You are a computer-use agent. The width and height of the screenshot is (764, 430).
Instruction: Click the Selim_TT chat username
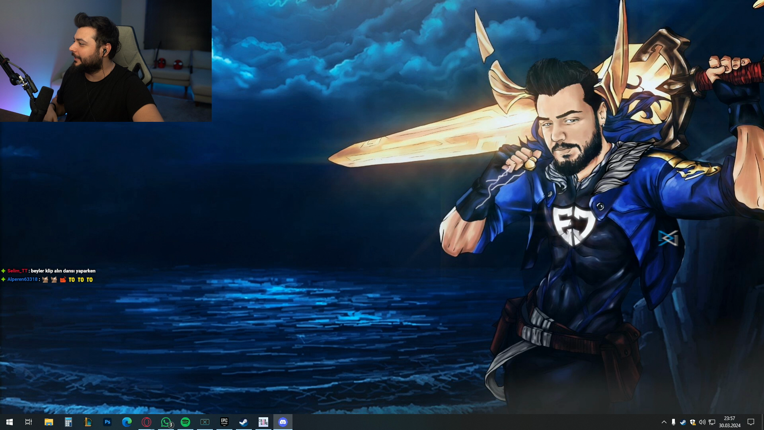tap(18, 271)
